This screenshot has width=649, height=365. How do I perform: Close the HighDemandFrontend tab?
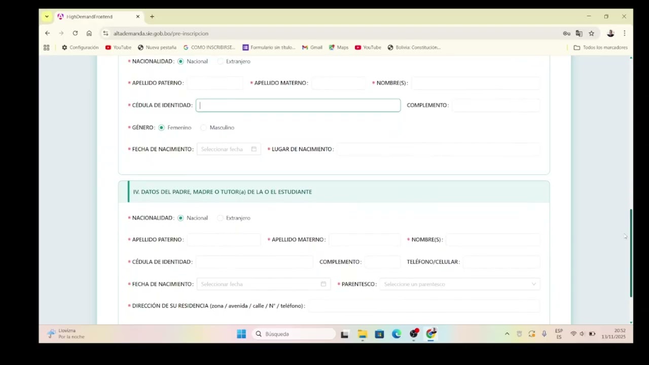tap(137, 17)
